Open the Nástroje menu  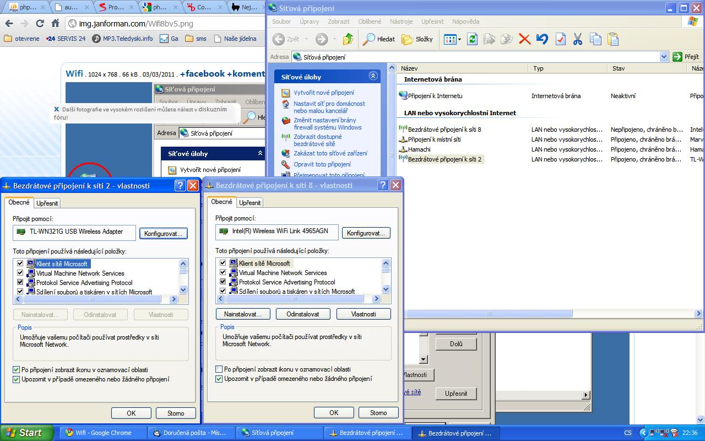(x=401, y=21)
